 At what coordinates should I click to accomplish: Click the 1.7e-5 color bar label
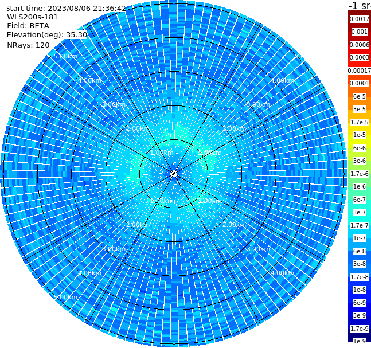[x=360, y=122]
